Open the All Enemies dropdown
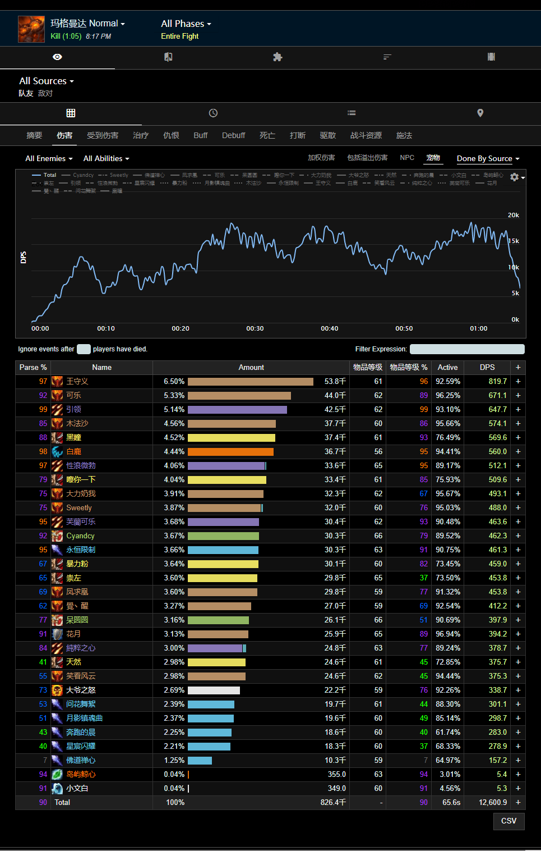Screen dimensions: 541x851 (x=49, y=159)
